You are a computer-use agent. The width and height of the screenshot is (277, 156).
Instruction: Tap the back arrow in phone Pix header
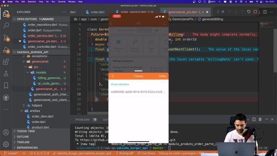click(x=111, y=23)
